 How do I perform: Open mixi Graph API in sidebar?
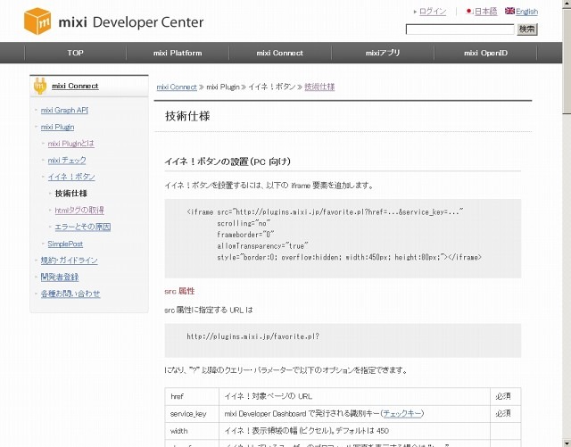[64, 110]
